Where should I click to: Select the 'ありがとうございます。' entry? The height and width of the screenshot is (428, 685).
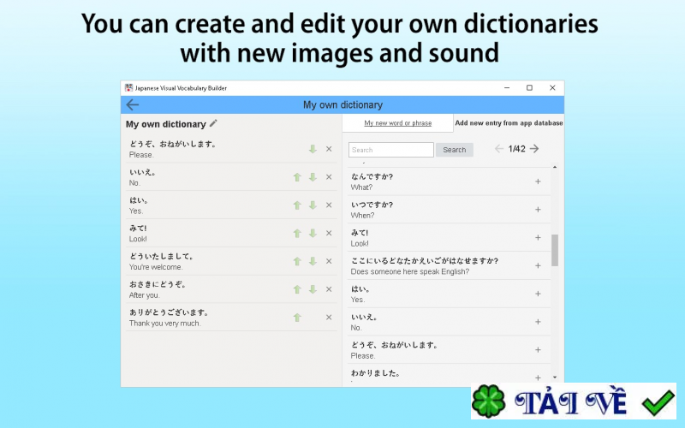[231, 318]
